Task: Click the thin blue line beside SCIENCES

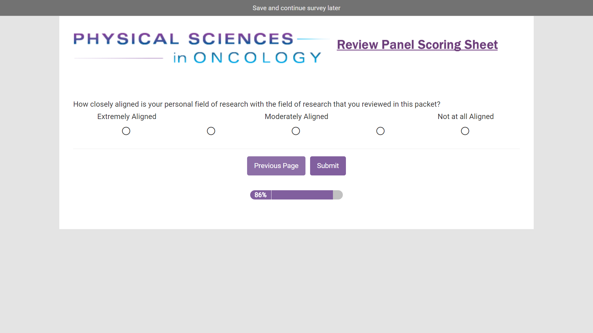Action: pyautogui.click(x=313, y=39)
